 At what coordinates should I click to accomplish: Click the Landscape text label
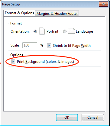coord(84,31)
